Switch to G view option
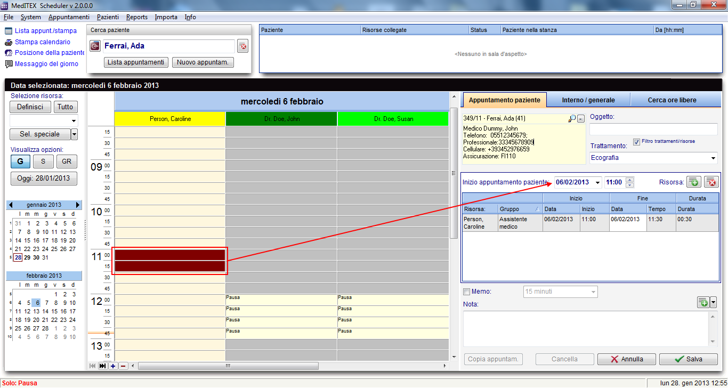Viewport: 728px width, 388px height. click(x=20, y=162)
